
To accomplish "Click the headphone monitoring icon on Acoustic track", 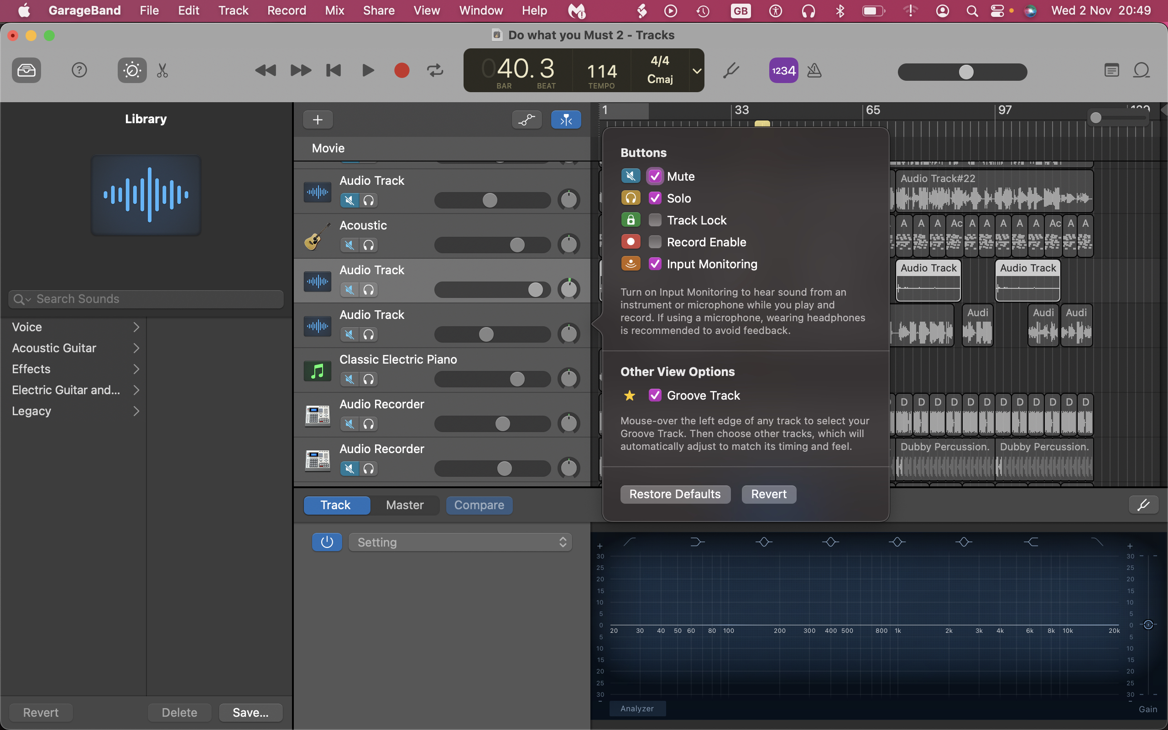I will tap(368, 245).
